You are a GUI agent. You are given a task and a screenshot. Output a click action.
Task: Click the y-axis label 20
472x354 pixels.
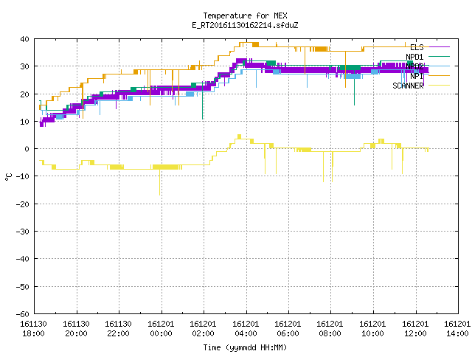tap(24, 94)
